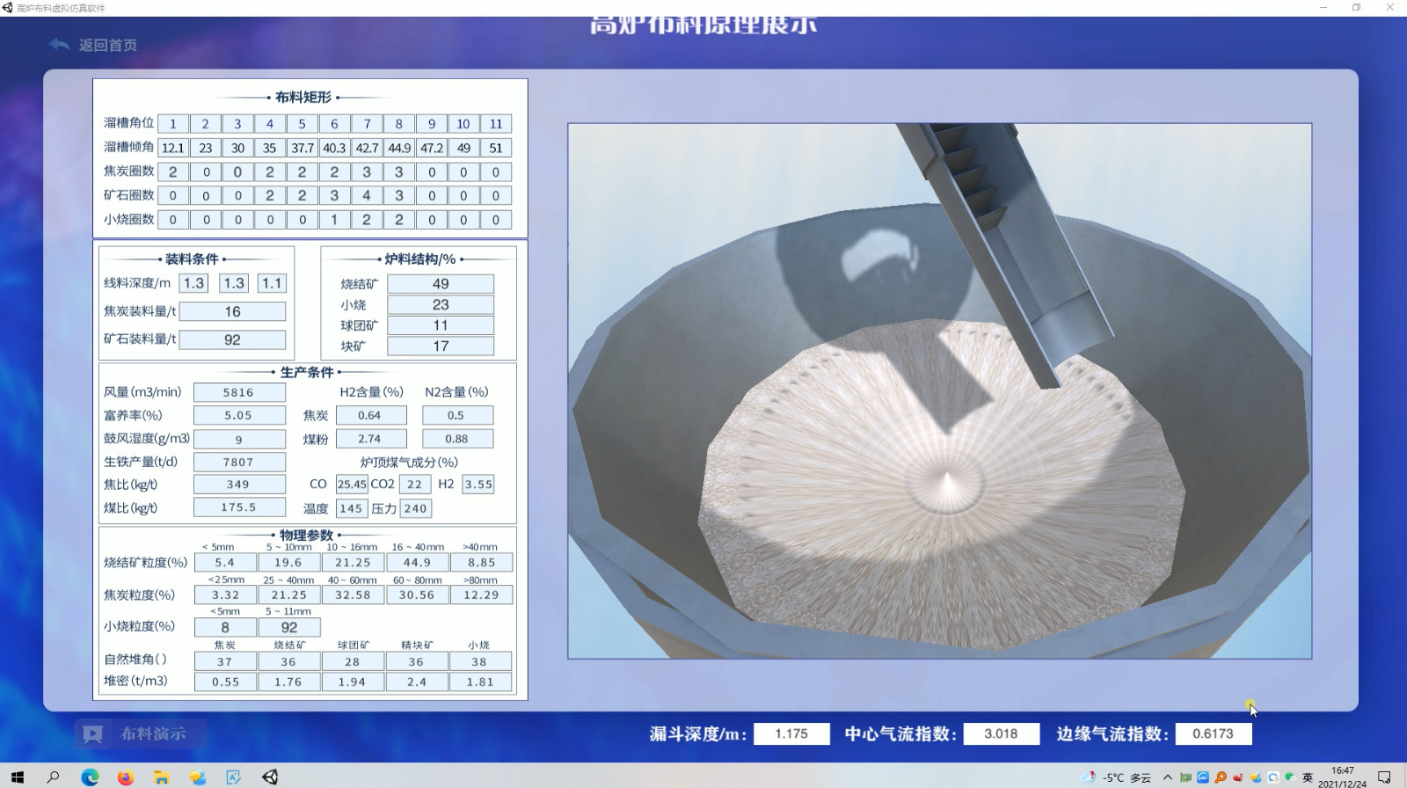Click the 漏斗深度 value box 1.175
The image size is (1407, 788).
point(791,733)
